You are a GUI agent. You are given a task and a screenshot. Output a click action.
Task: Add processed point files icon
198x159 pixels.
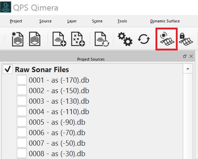[78, 39]
